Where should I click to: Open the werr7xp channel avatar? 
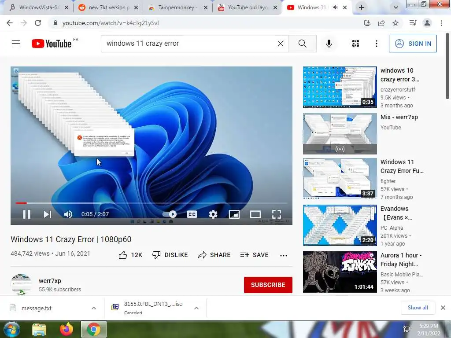pos(21,284)
